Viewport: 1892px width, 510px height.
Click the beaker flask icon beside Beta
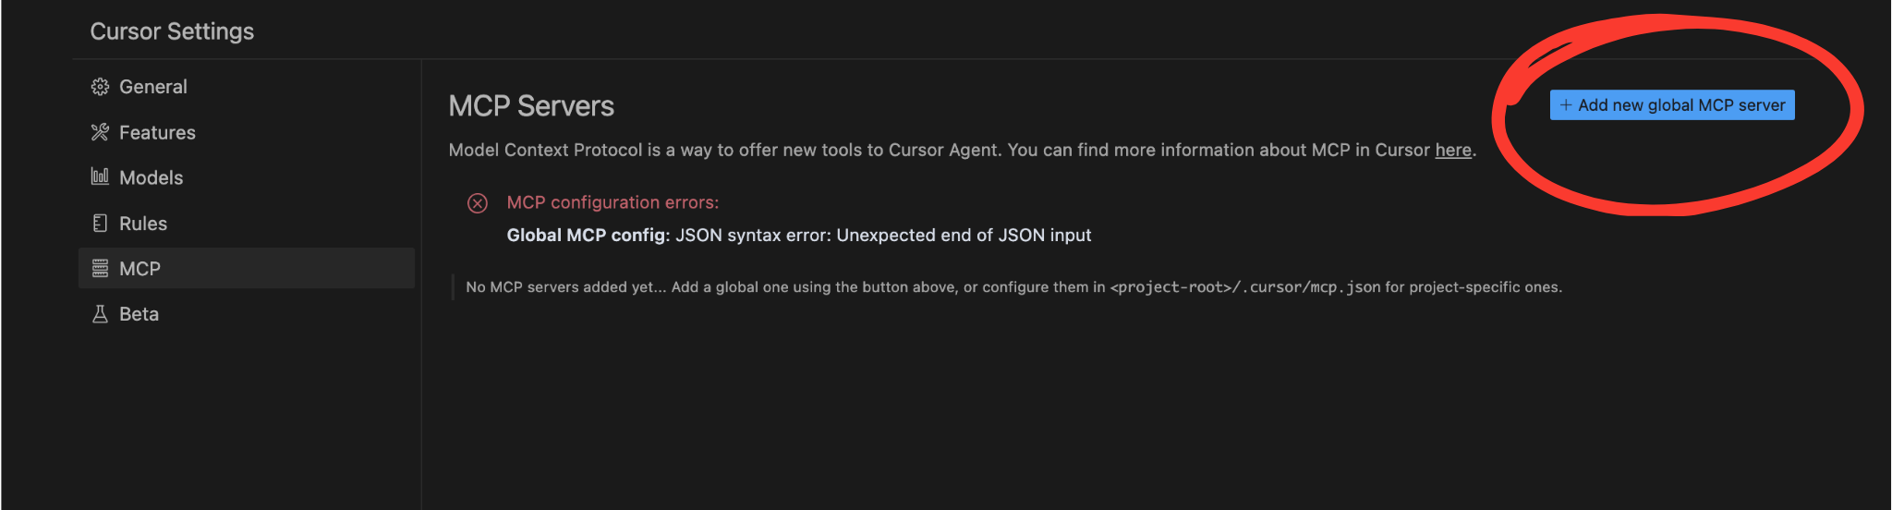pos(100,314)
